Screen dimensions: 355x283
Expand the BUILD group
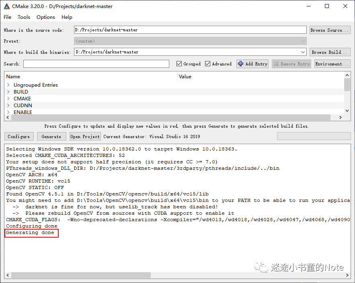click(x=8, y=92)
